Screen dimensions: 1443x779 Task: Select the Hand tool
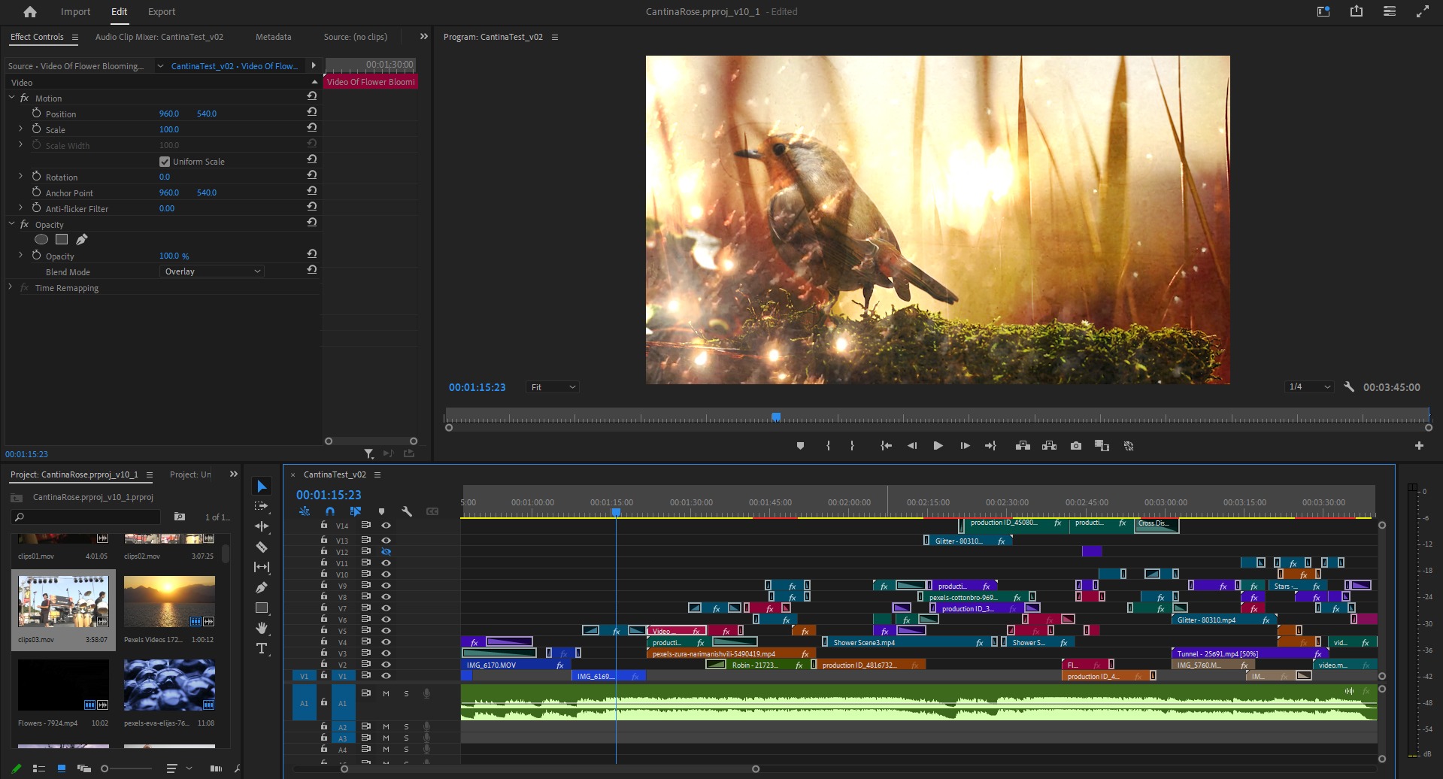pos(262,628)
